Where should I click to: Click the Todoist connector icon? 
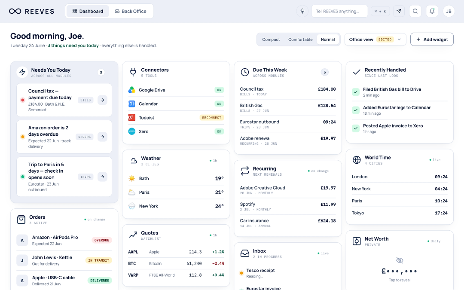(x=132, y=117)
